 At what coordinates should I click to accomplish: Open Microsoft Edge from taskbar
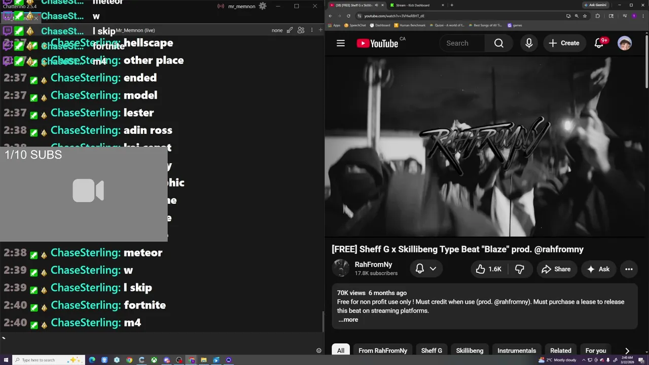pos(92,360)
